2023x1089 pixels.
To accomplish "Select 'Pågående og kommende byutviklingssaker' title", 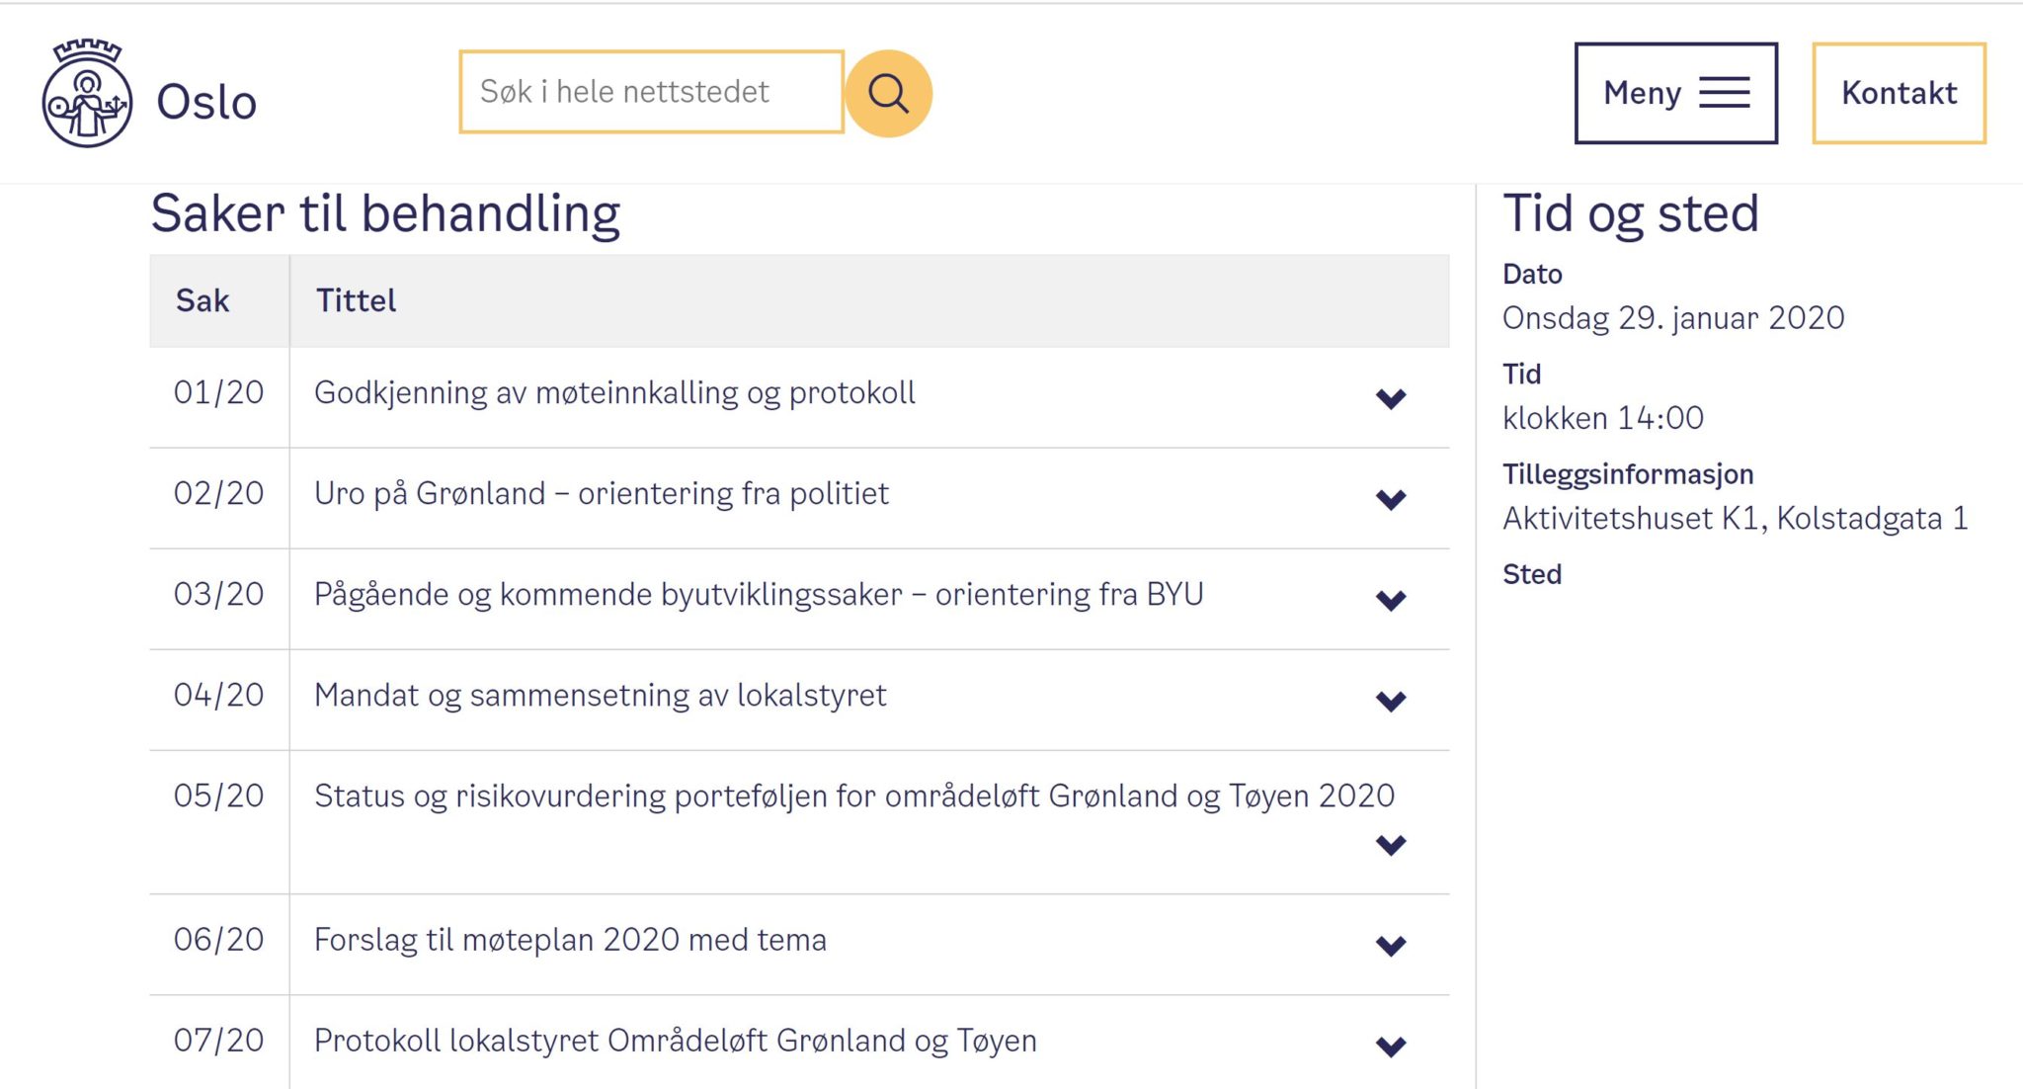I will [758, 595].
